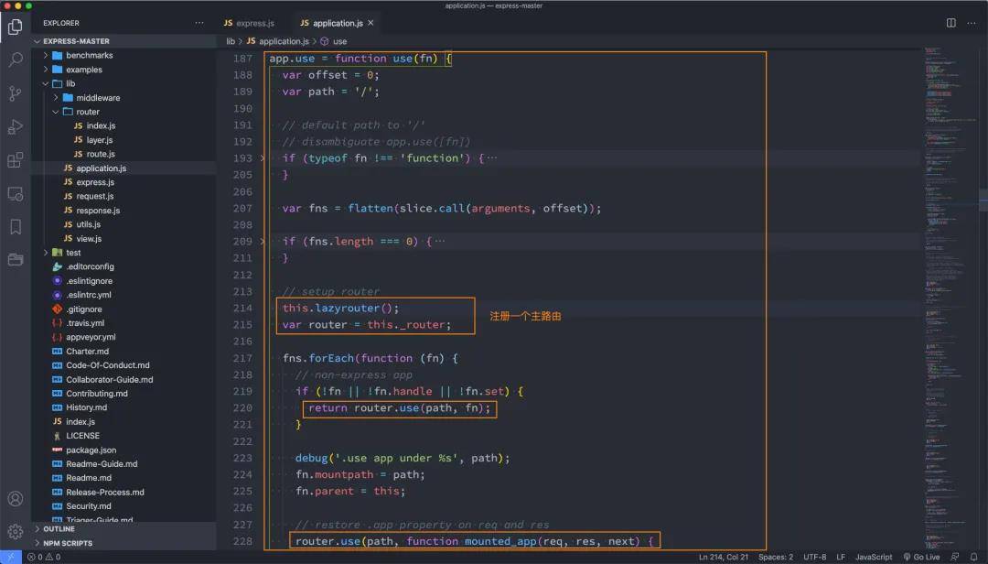Change file encoding via UTF-8
988x564 pixels.
[815, 557]
